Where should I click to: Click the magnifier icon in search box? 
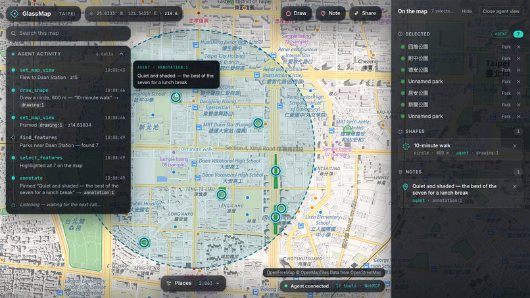(x=14, y=33)
